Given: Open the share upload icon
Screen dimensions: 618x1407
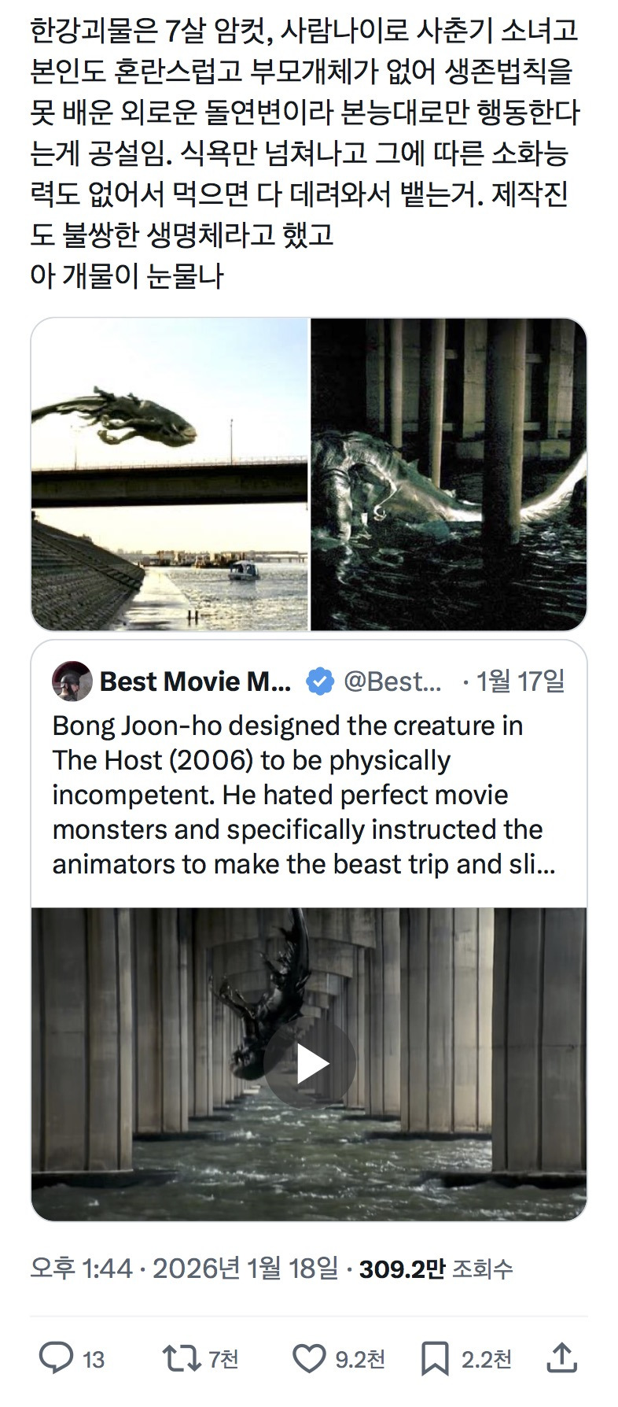Looking at the screenshot, I should click(561, 1357).
